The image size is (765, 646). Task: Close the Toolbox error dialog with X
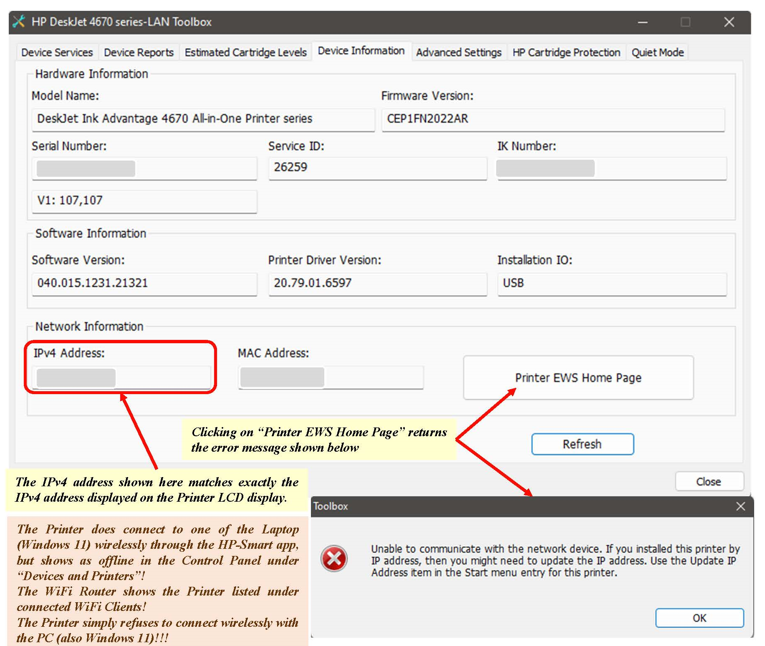pos(741,506)
